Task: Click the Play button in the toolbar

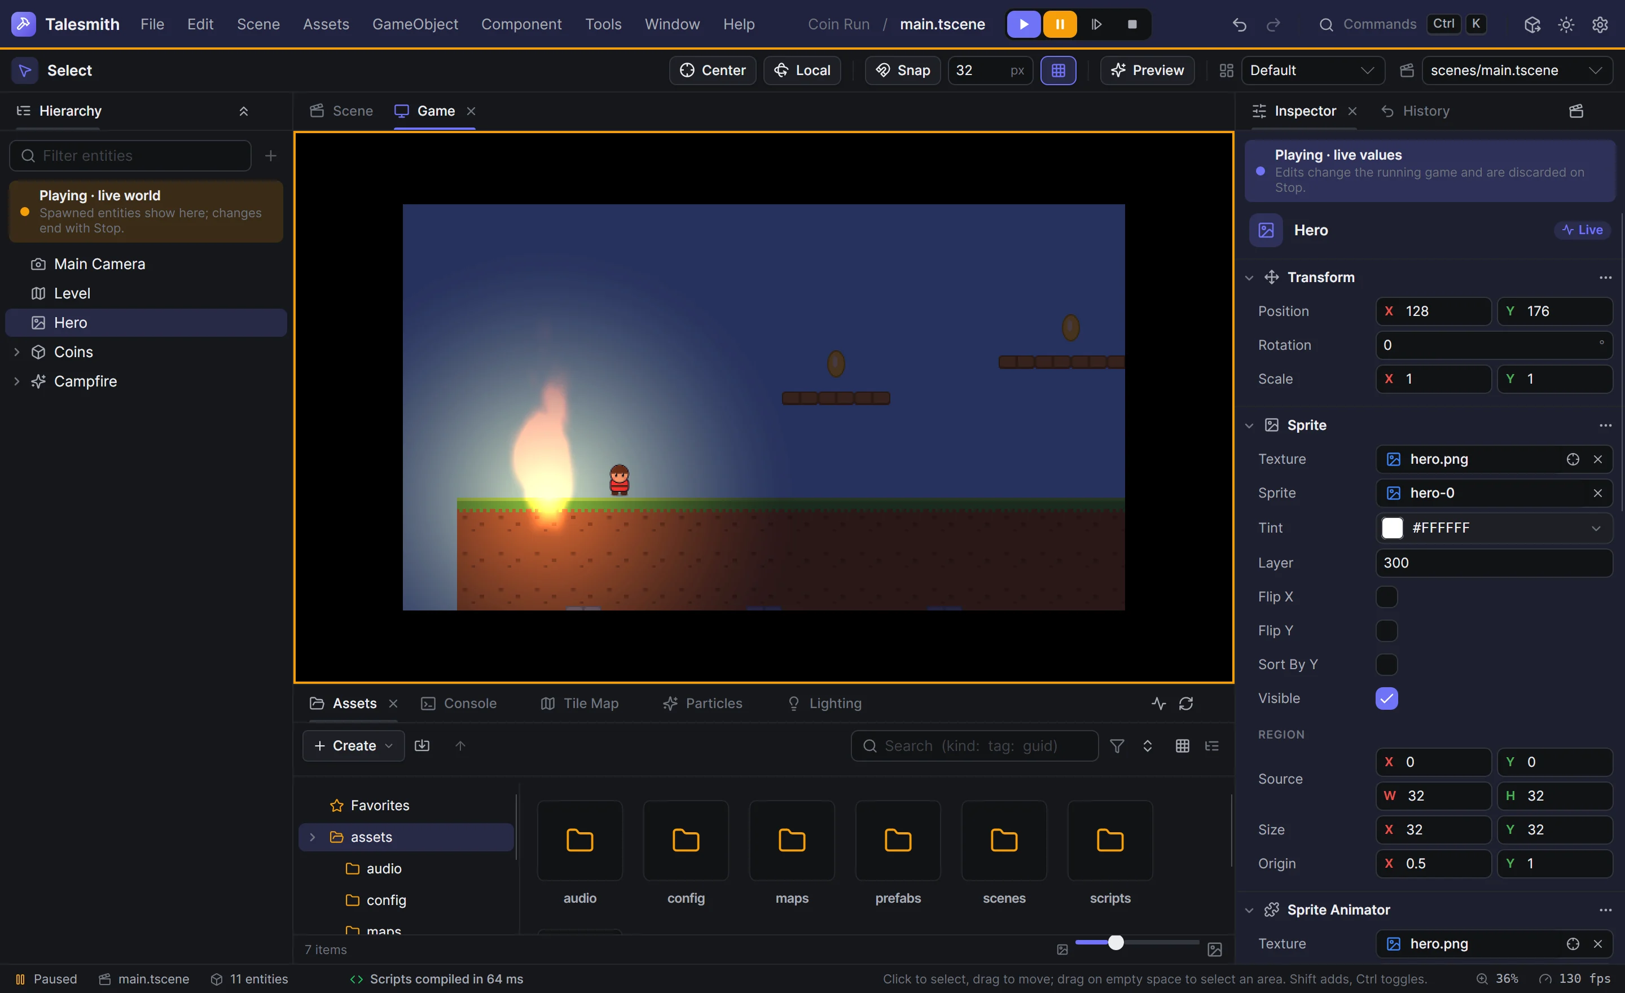Action: coord(1024,24)
